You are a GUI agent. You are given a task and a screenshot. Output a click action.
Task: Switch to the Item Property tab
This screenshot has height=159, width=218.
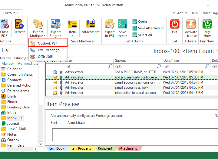point(81,148)
